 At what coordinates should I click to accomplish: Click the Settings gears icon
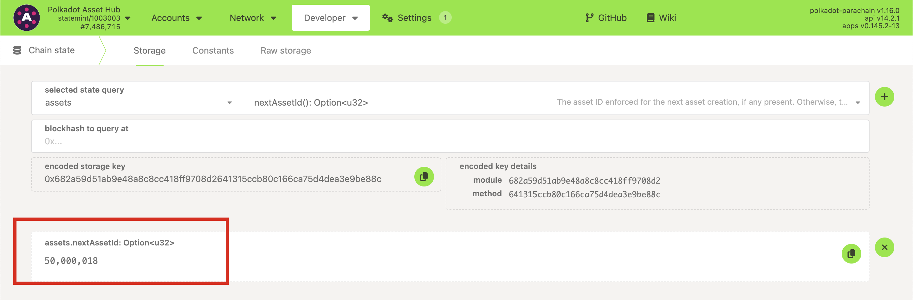coord(387,18)
